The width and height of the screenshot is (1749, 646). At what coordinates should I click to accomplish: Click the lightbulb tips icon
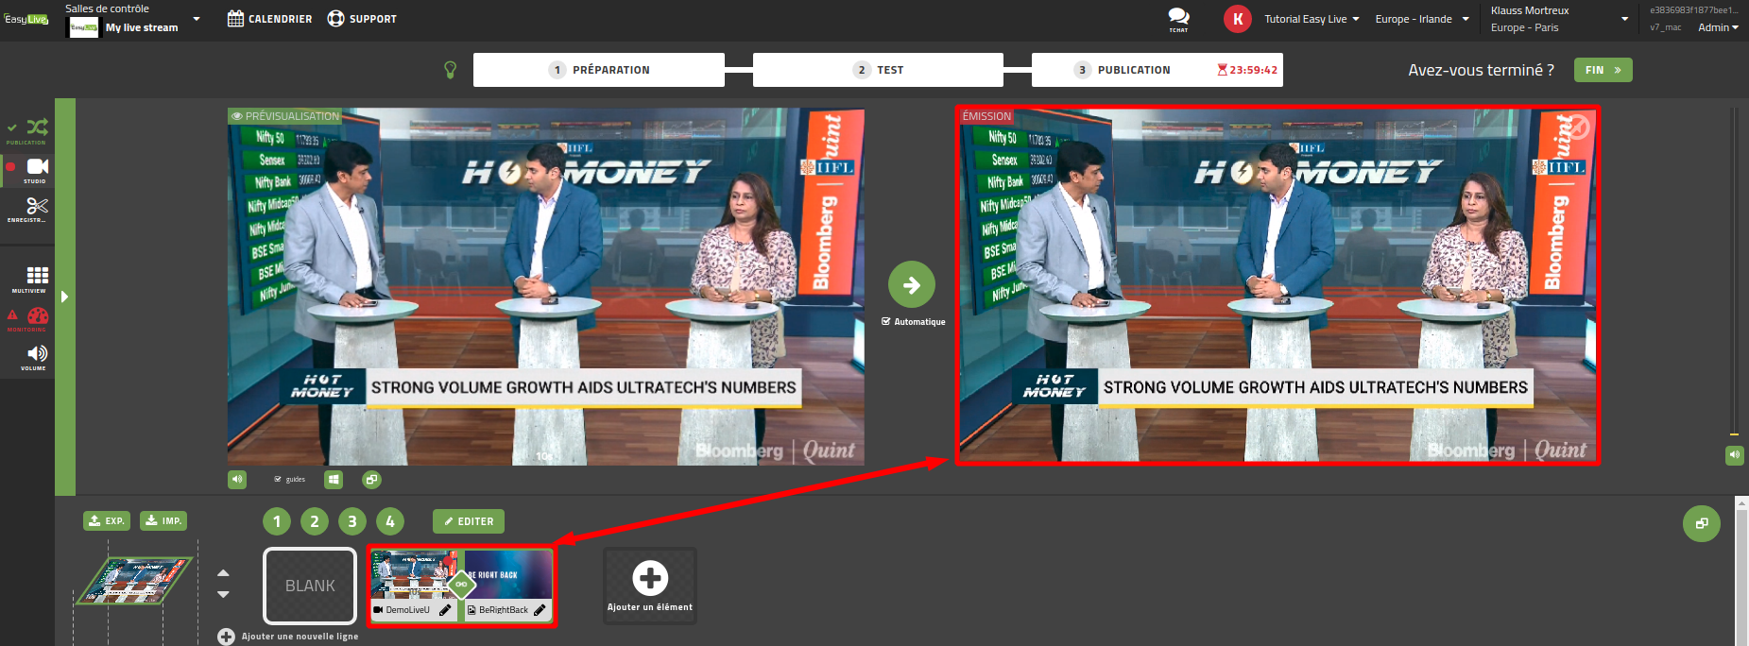coord(451,70)
